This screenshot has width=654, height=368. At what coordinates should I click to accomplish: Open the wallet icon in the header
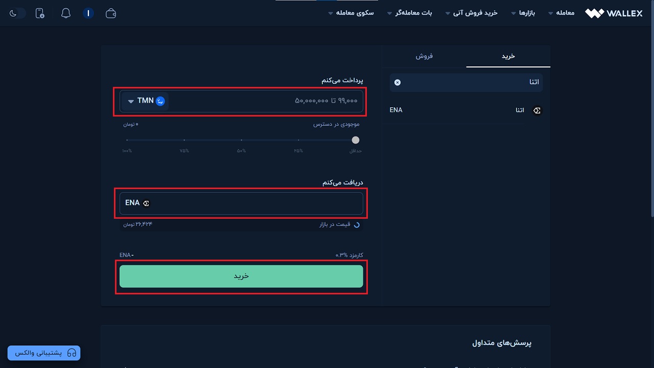[111, 13]
